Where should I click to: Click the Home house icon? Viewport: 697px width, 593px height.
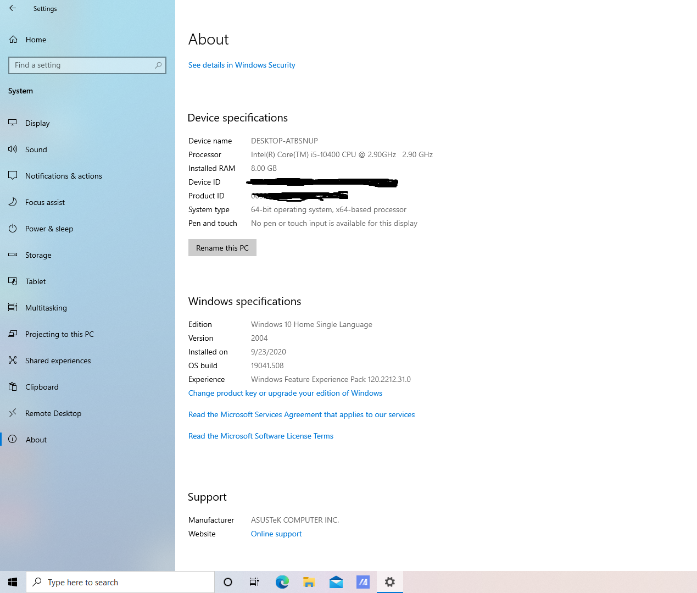click(13, 40)
